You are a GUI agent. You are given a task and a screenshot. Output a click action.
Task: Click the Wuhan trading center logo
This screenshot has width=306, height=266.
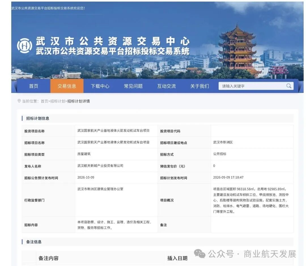point(25,46)
